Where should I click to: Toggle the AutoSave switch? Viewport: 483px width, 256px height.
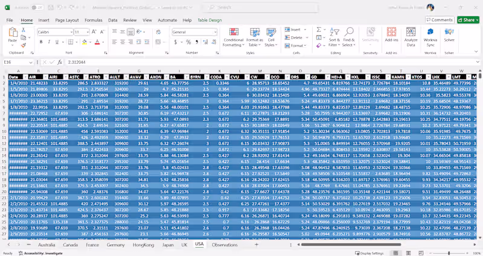coord(37,8)
